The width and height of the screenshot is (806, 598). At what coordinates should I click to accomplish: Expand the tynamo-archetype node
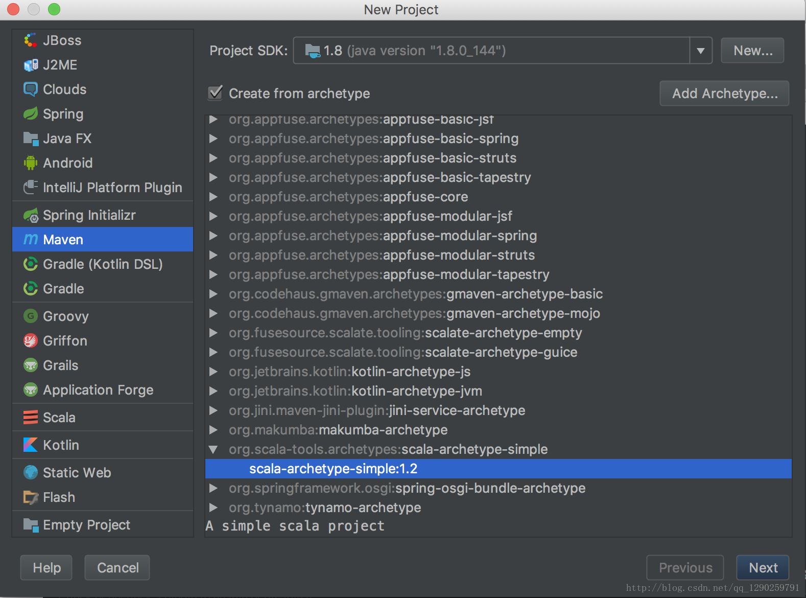[214, 508]
